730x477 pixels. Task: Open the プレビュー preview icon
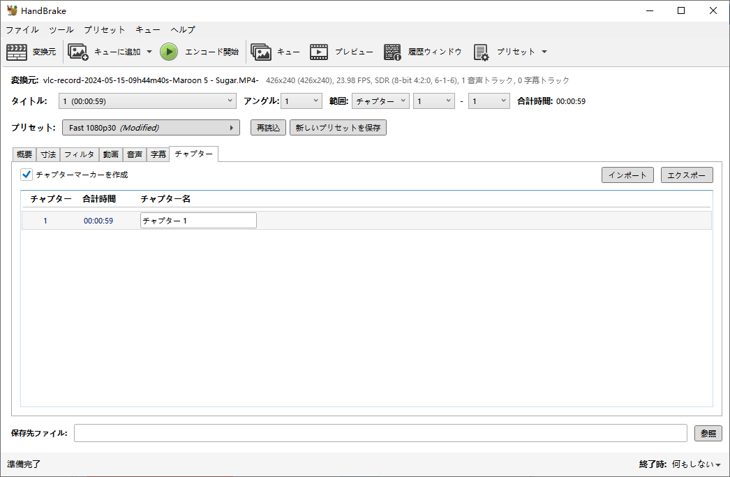[319, 52]
